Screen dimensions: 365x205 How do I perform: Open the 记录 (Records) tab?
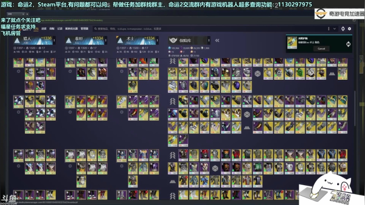(x=60, y=28)
